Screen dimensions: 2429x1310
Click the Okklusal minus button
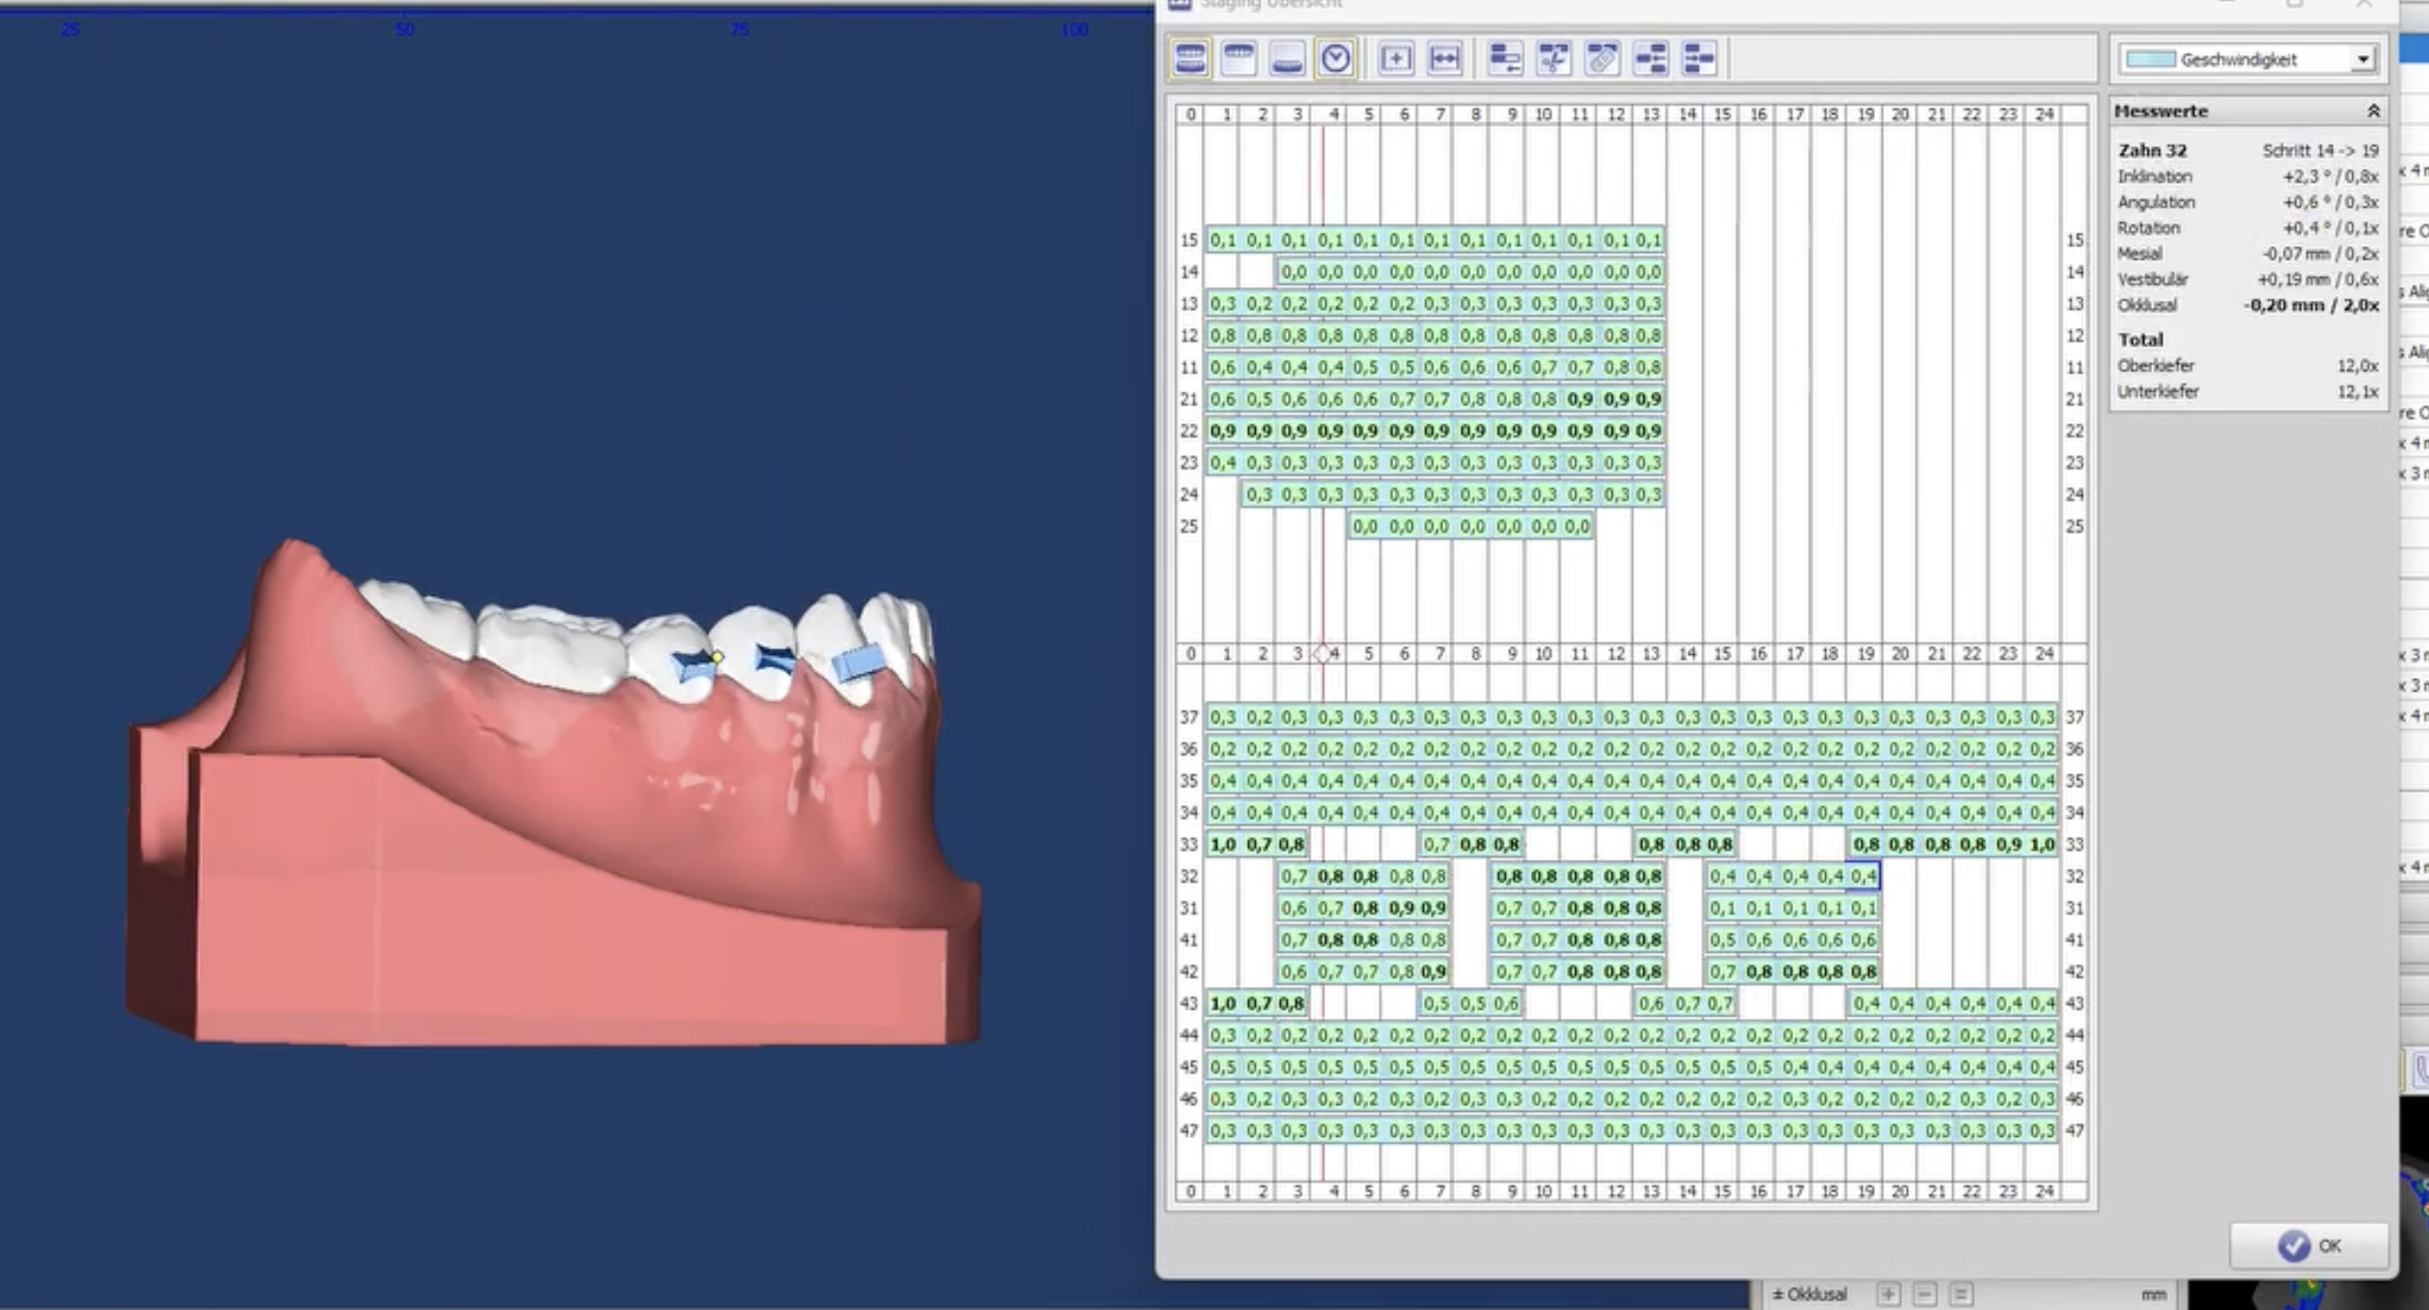point(1924,1294)
